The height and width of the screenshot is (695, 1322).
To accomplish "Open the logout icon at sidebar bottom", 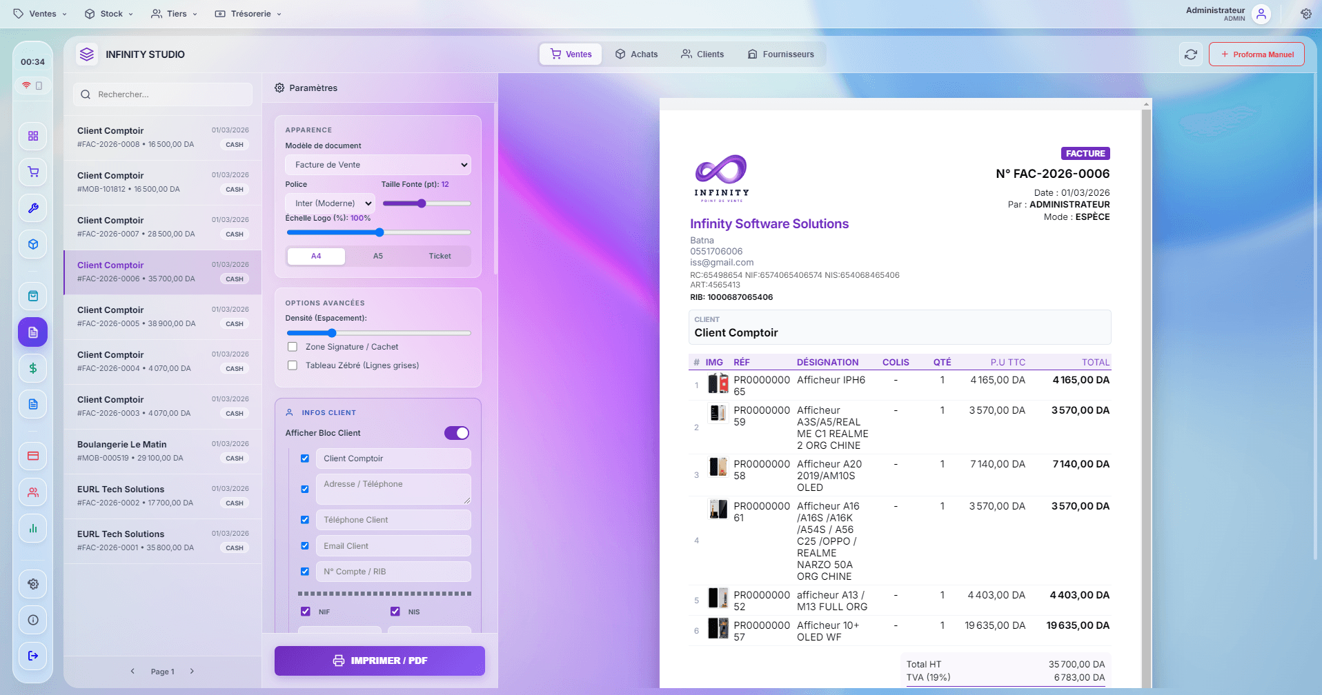I will (x=32, y=656).
